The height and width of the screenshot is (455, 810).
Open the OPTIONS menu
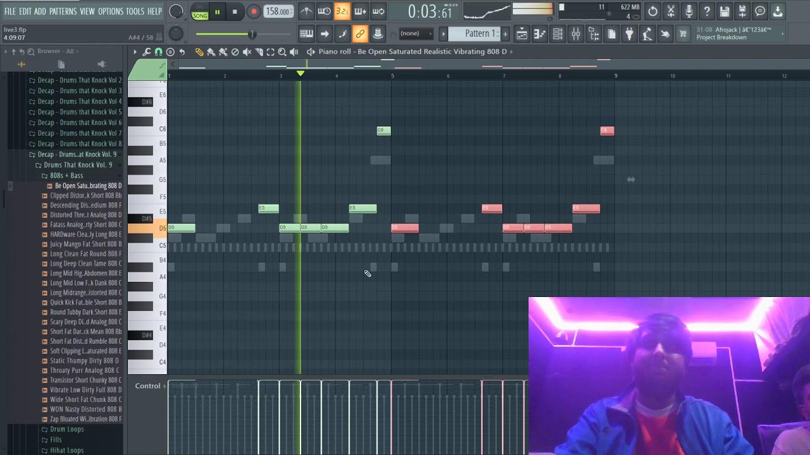point(110,11)
